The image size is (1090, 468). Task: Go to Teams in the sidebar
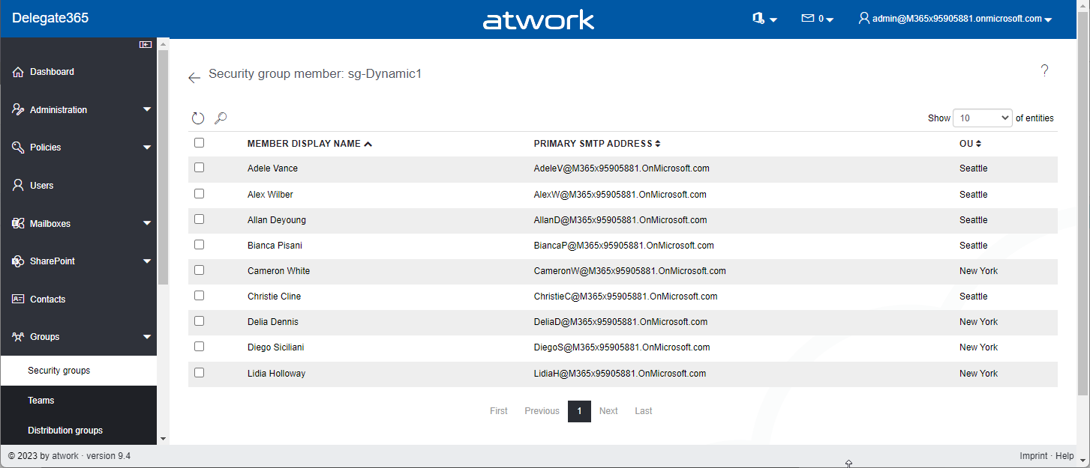(41, 401)
